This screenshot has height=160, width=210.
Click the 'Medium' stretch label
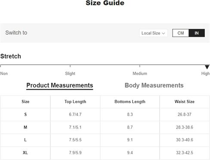click(x=140, y=74)
